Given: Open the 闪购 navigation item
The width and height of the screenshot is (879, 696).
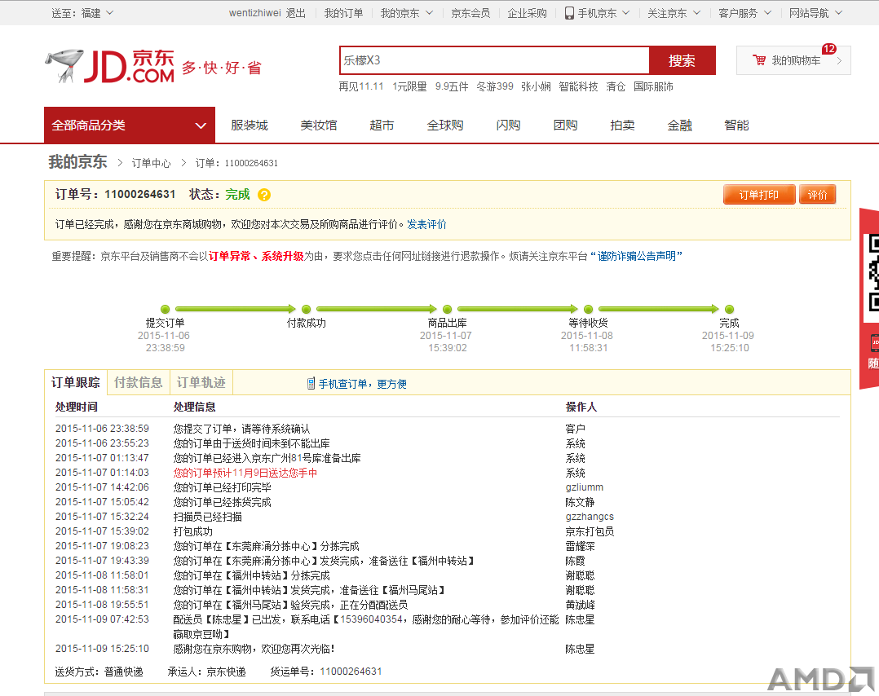Looking at the screenshot, I should pos(508,125).
